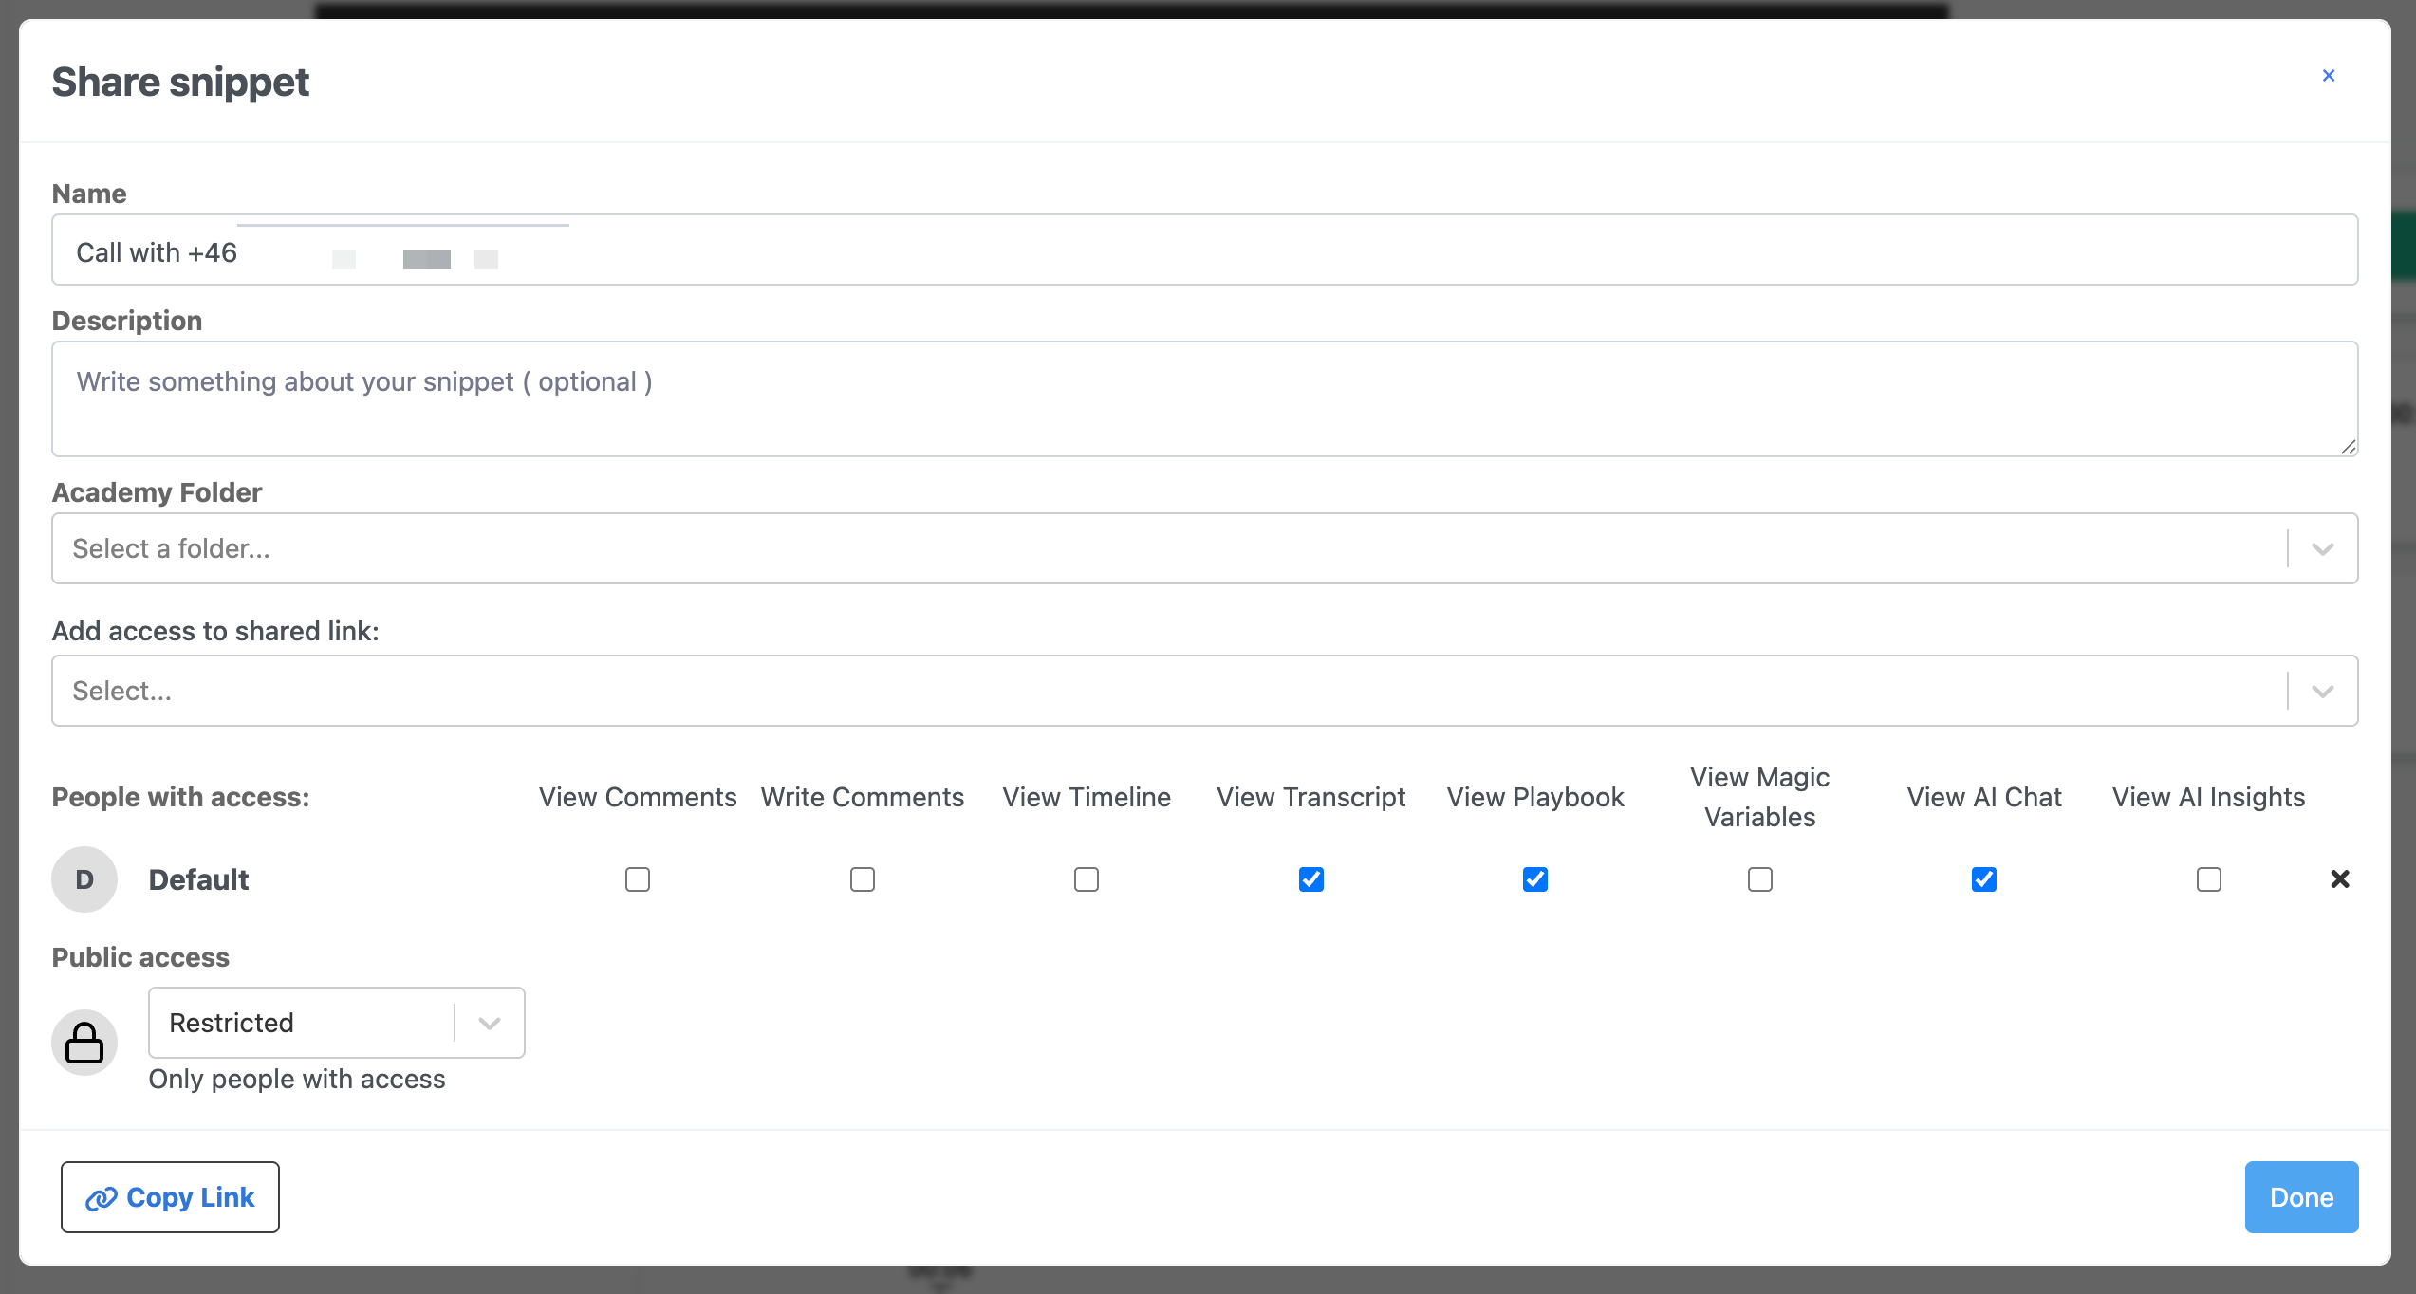Screen dimensions: 2416x1294
Task: Click the Academy Folder chevron arrow
Action: point(2322,549)
